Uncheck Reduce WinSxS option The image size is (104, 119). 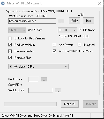pyautogui.click(x=10, y=45)
